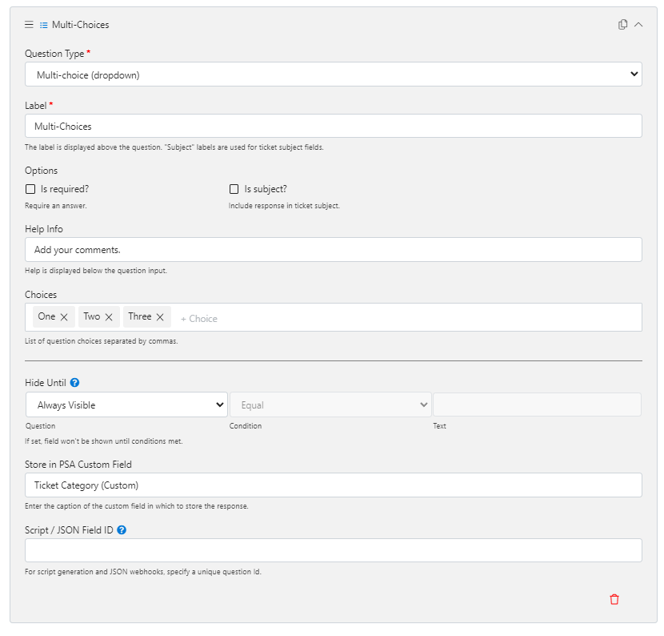664x636 pixels.
Task: Open the Hide Until help icon
Action: [74, 382]
